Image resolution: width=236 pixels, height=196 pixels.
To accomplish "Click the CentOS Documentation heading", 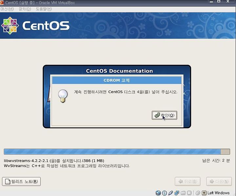I will (x=119, y=71).
